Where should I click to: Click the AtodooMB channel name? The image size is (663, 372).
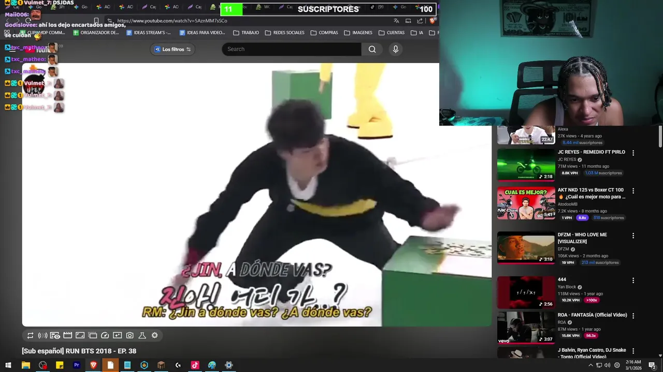click(567, 204)
